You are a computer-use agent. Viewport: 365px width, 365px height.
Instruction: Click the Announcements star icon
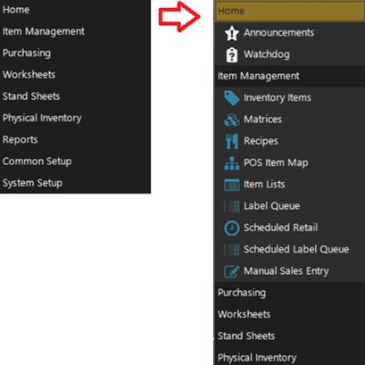(x=232, y=33)
